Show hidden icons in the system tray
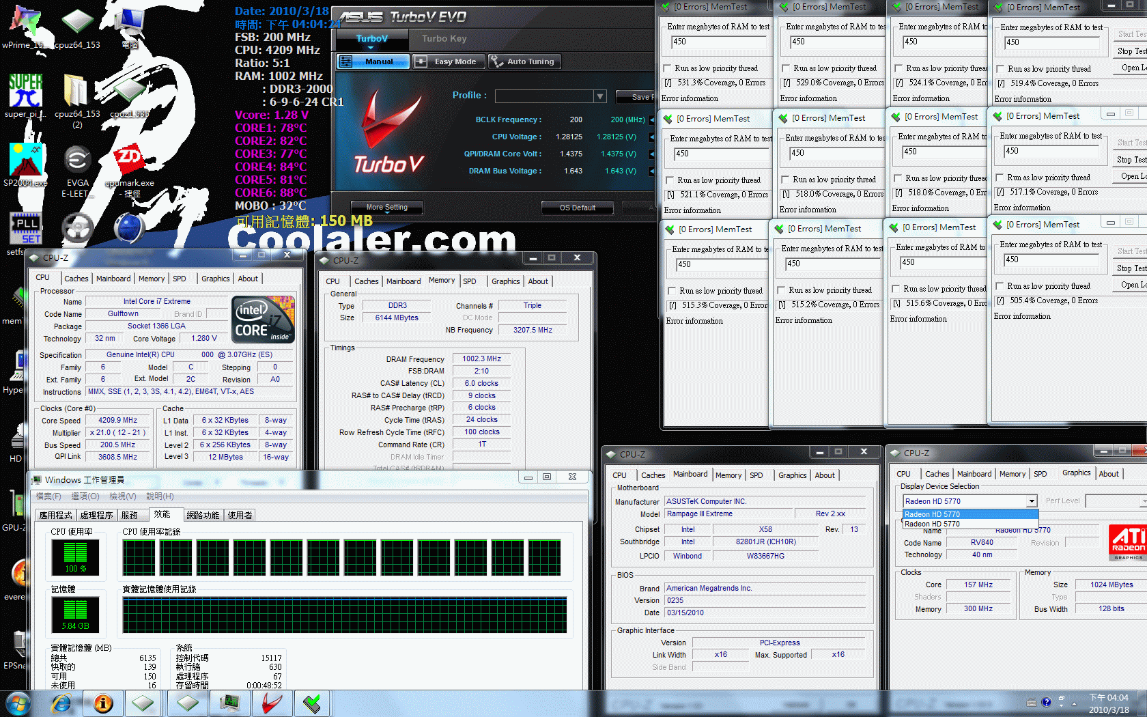 (x=1074, y=703)
